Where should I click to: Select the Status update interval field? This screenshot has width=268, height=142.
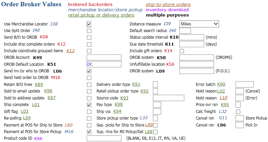click(192, 37)
